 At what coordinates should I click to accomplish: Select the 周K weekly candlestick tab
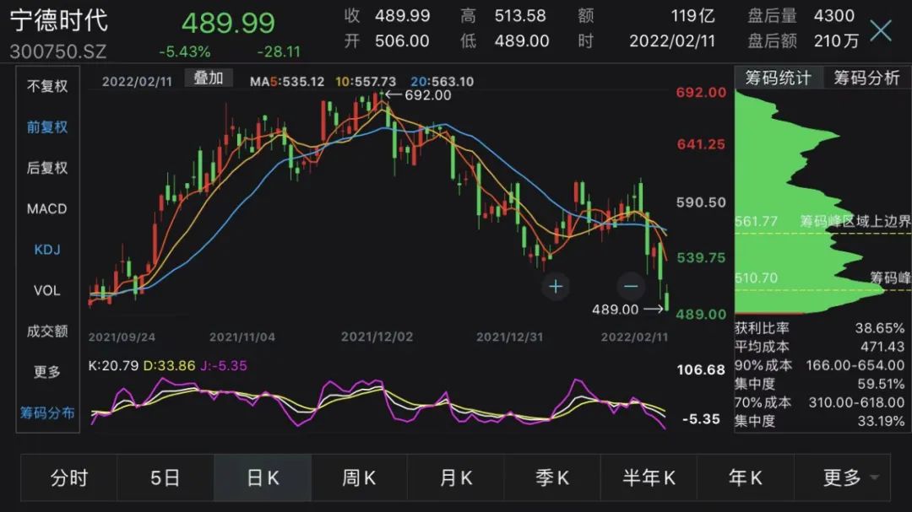click(359, 477)
